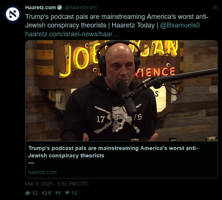Open the Joe Rogan card image
The height and width of the screenshot is (200, 222).
121,91
